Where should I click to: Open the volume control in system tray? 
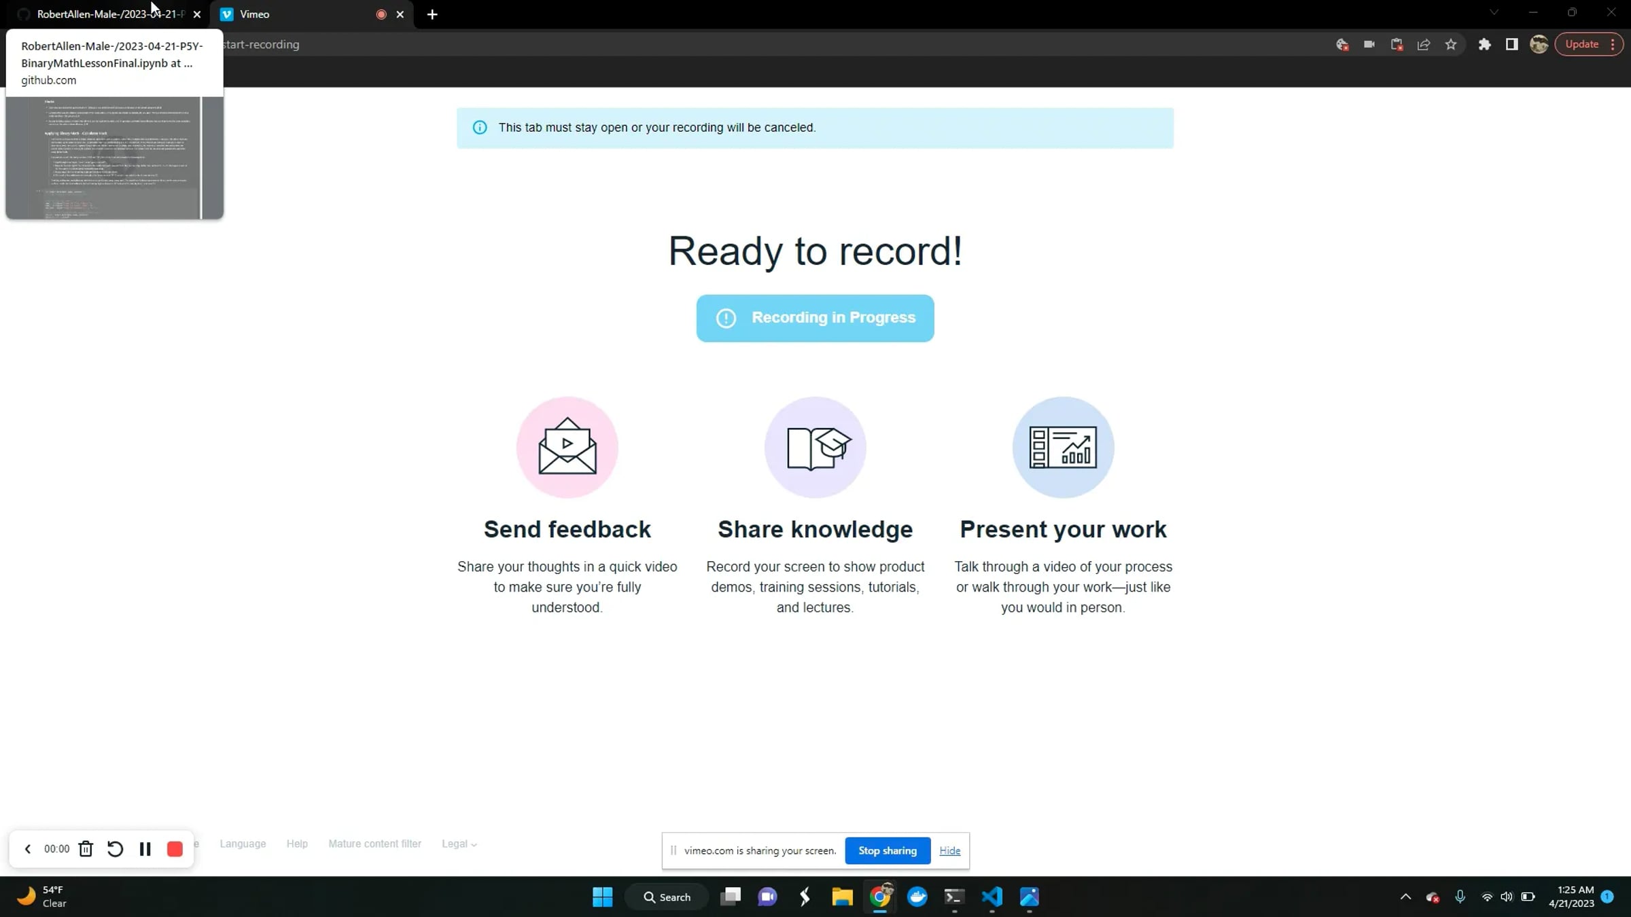pyautogui.click(x=1507, y=897)
